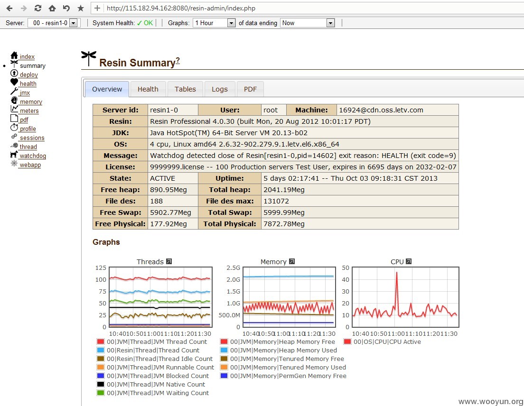Reload the page with refresh icon
This screenshot has height=406, width=524.
click(x=38, y=9)
